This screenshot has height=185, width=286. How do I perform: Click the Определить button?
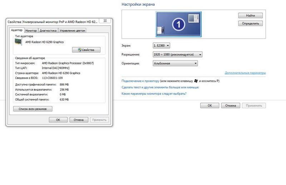(250, 24)
